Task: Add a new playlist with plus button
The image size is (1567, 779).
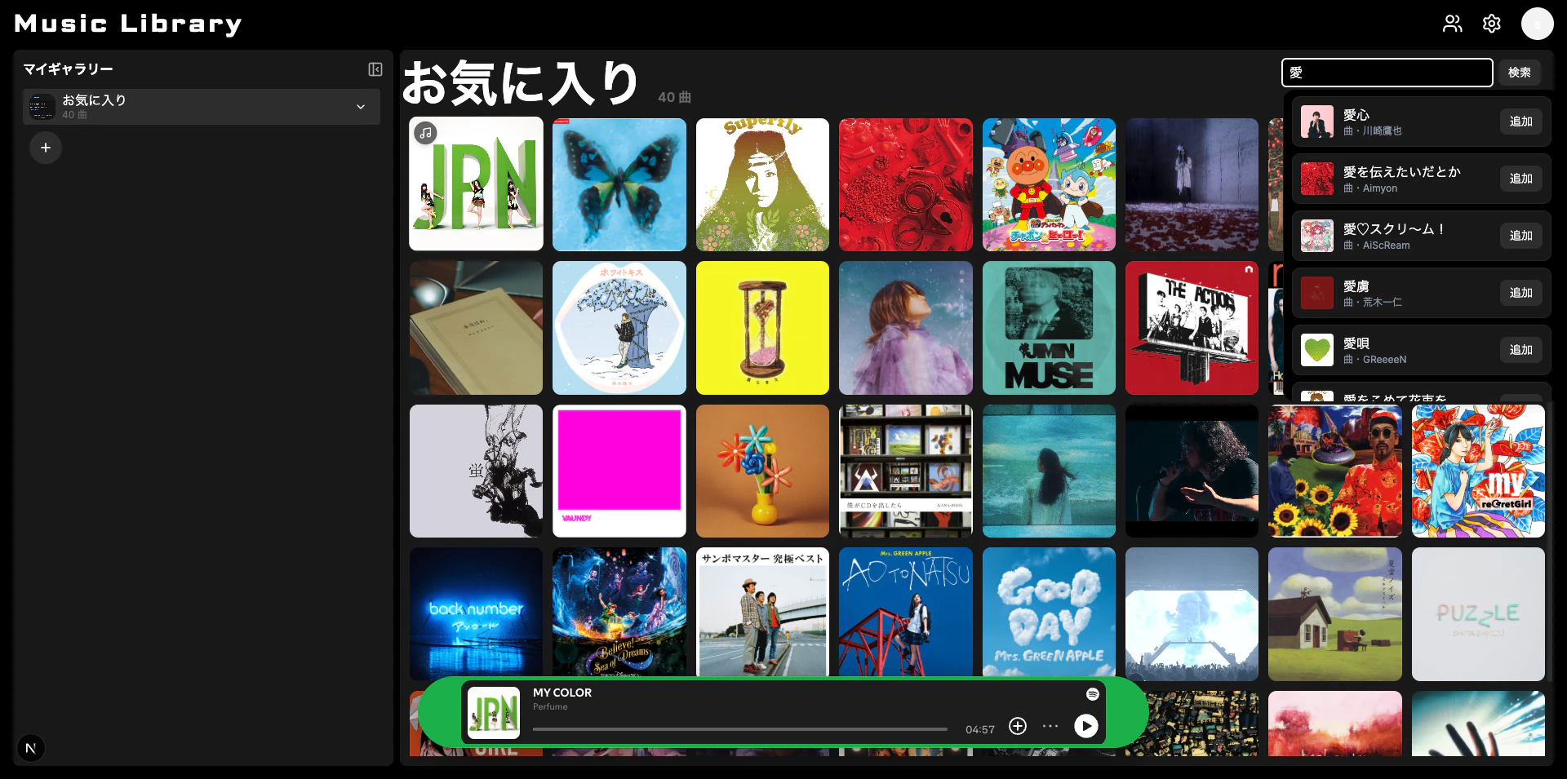Action: coord(46,148)
